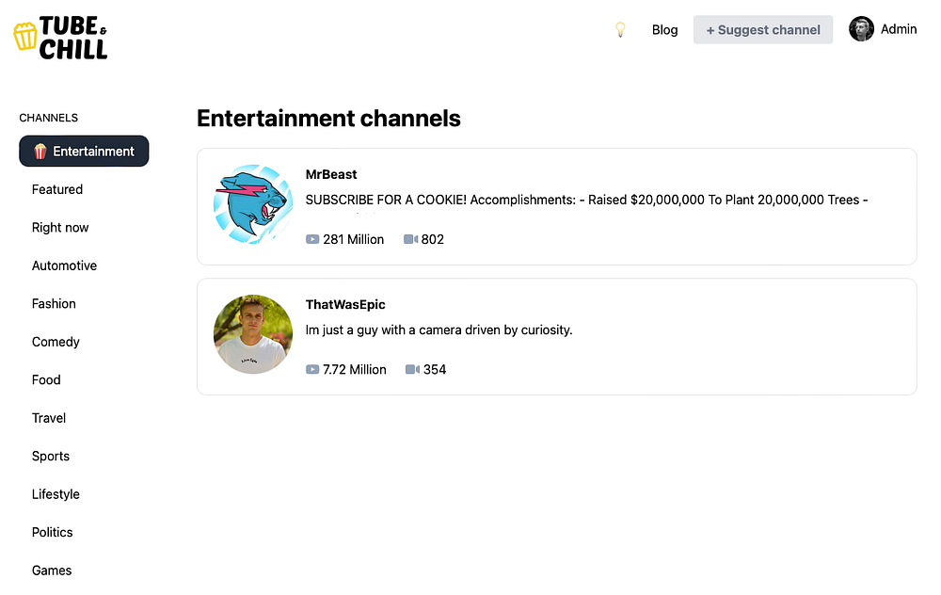Click ThatWasEpic's video count camera icon

(x=412, y=369)
